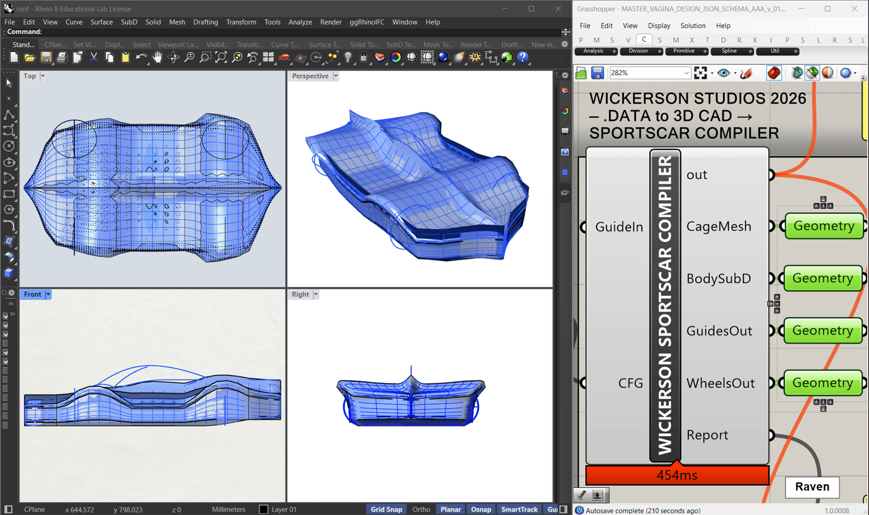Open the Right viewport dropdown arrow
This screenshot has height=515, width=869.
tap(316, 294)
